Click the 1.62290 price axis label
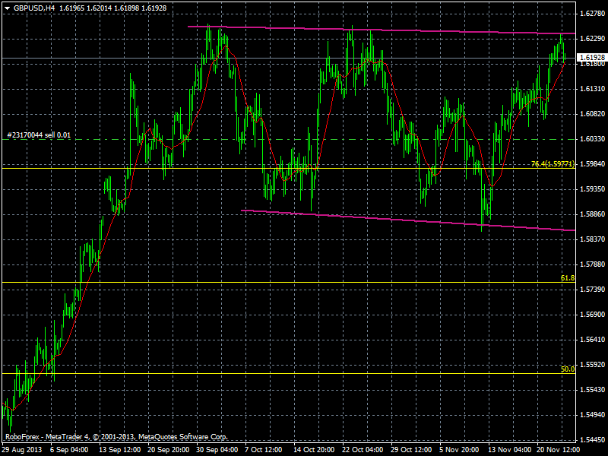The image size is (608, 456). [x=592, y=39]
